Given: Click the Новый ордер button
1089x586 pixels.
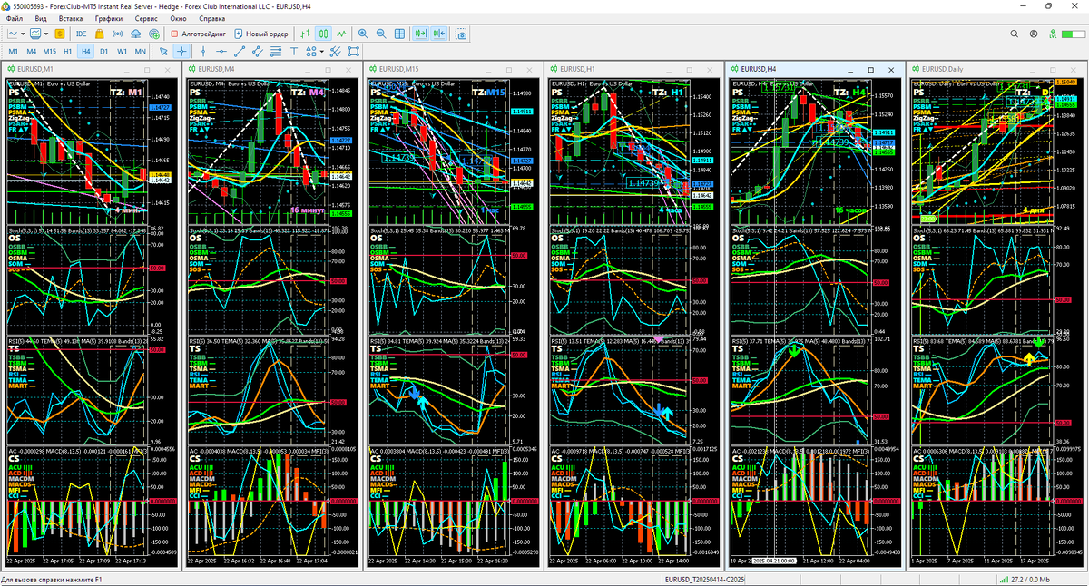Looking at the screenshot, I should [261, 34].
